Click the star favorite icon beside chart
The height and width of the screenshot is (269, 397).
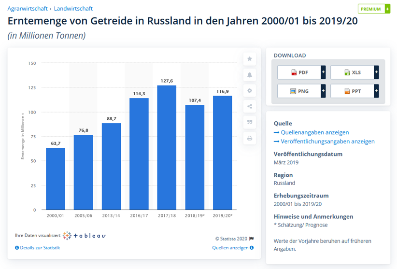pyautogui.click(x=249, y=59)
